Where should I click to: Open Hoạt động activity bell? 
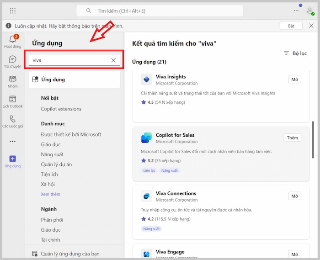tap(13, 42)
